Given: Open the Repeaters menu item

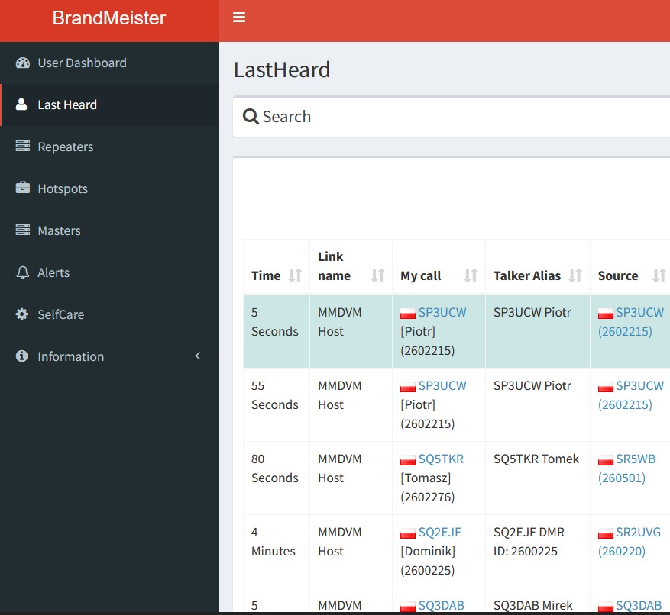Looking at the screenshot, I should [66, 147].
